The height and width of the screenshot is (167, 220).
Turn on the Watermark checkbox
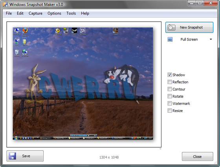coord(169,103)
